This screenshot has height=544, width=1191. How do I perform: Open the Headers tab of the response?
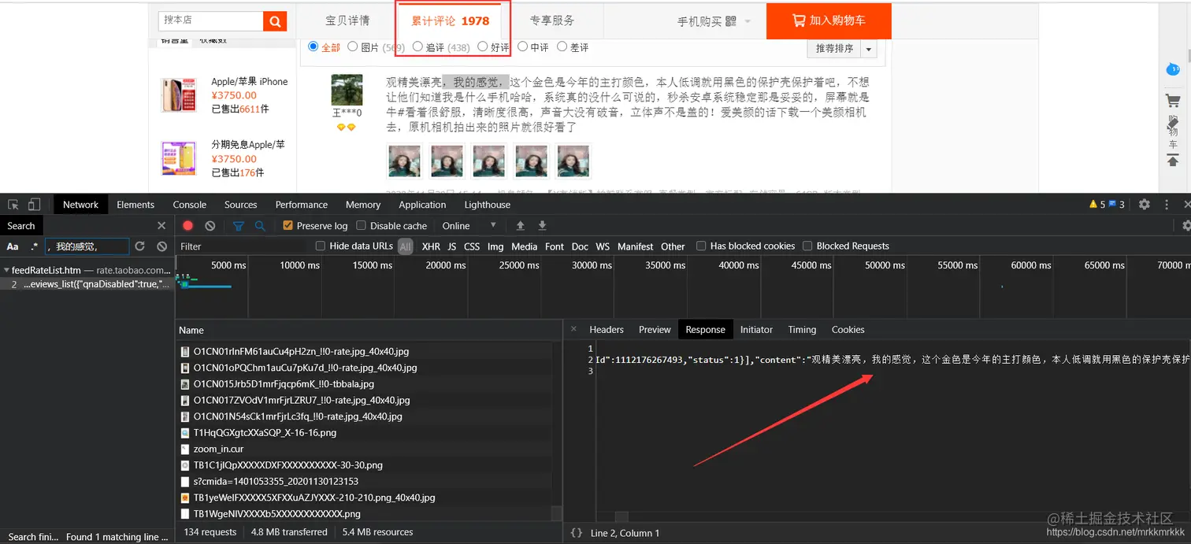(x=607, y=329)
